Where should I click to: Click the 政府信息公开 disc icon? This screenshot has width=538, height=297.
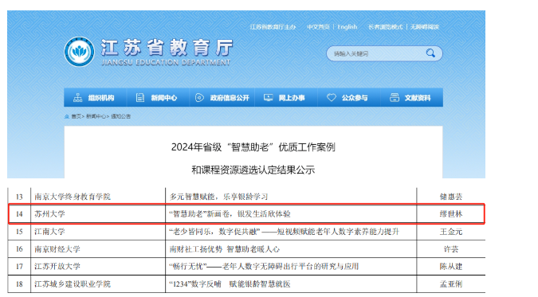coord(199,98)
